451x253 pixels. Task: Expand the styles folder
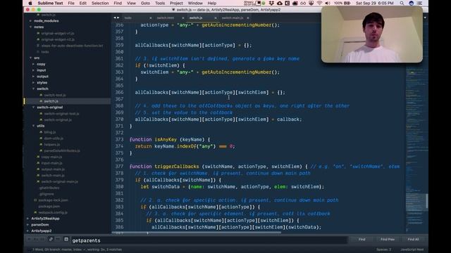34,83
